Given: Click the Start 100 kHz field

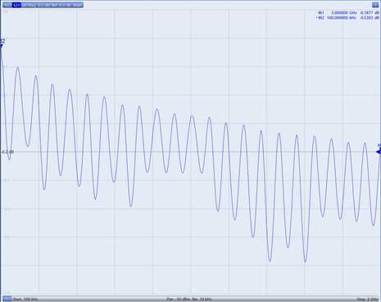Looking at the screenshot, I should (x=25, y=300).
